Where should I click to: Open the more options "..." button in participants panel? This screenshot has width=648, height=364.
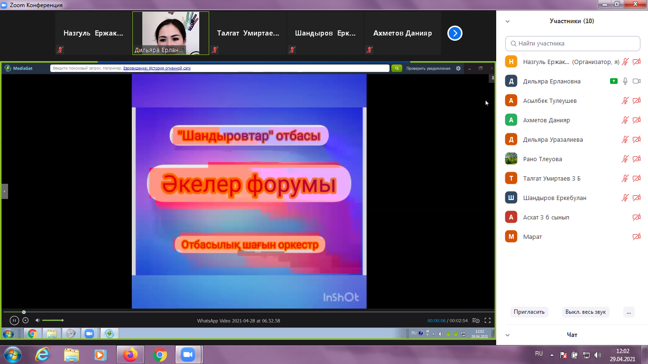click(629, 312)
